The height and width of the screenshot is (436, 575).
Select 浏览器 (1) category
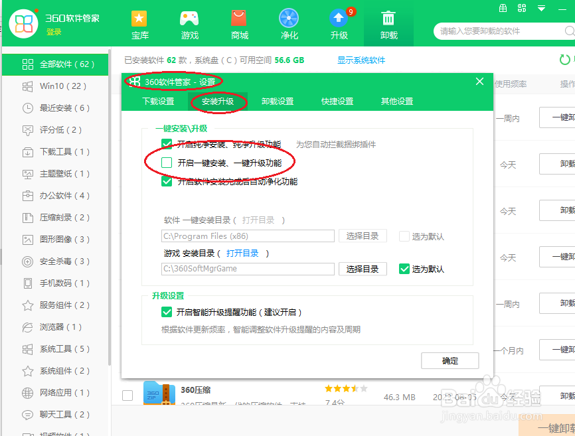55,327
